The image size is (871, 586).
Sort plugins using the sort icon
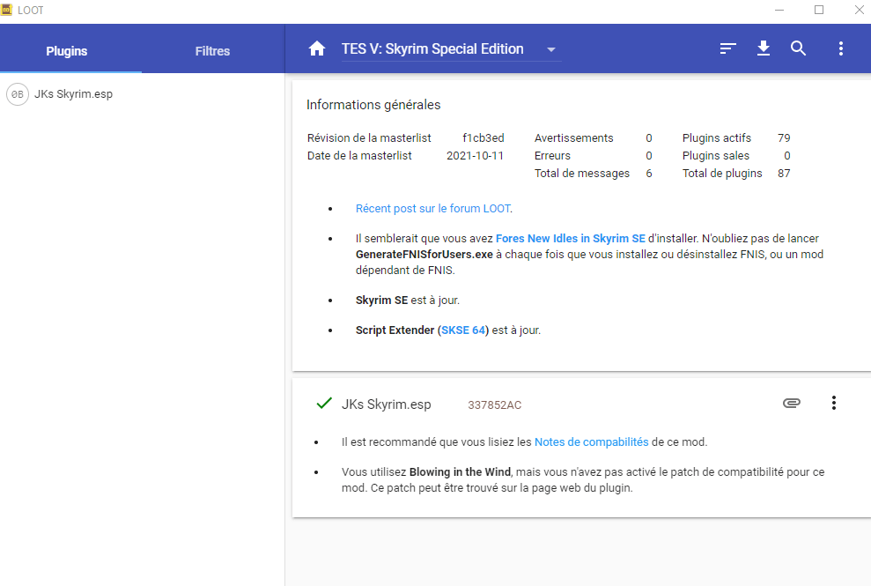click(727, 49)
